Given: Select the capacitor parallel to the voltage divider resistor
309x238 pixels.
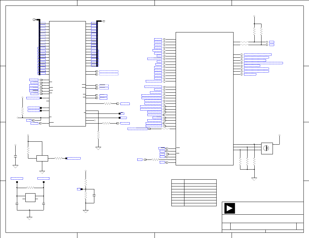Looking at the screenshot, I should point(94,195).
